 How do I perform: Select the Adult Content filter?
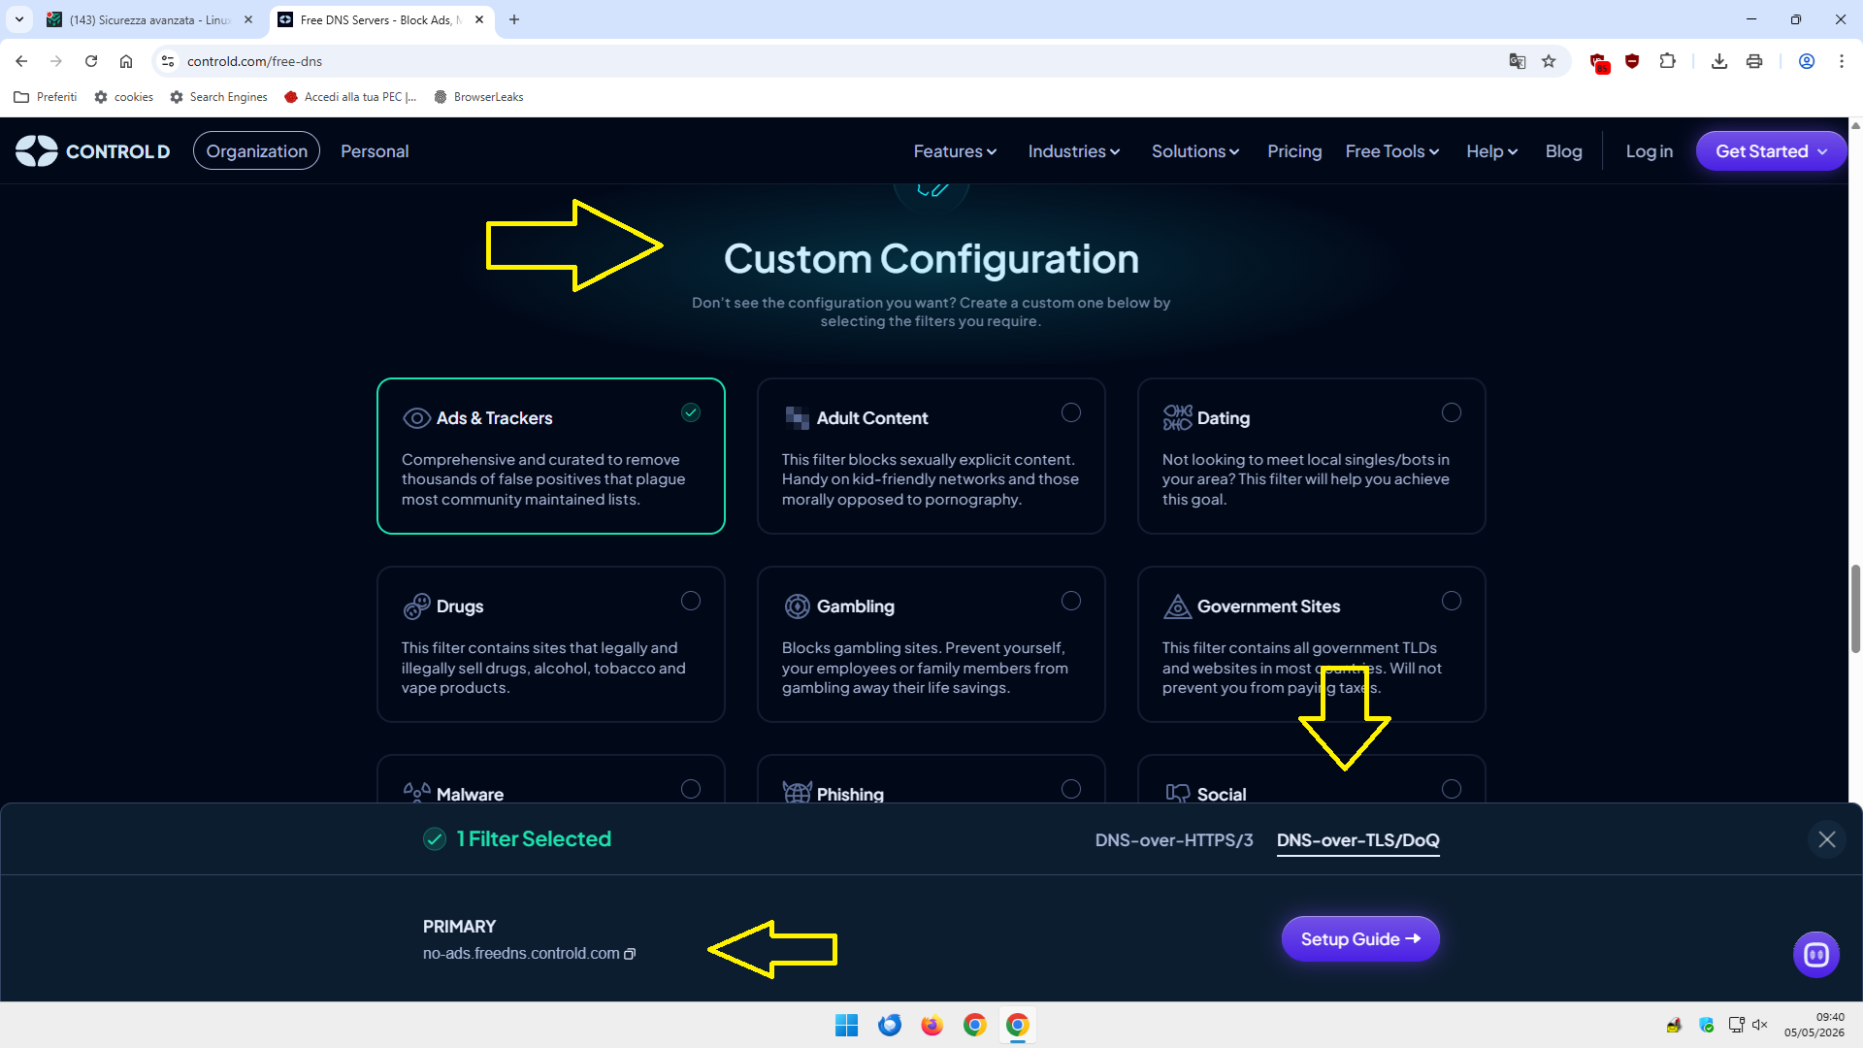[1071, 412]
